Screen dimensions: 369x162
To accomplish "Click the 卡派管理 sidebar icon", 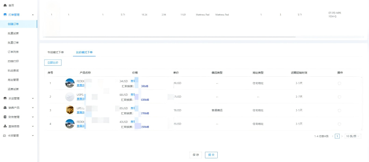I will click(5, 135).
